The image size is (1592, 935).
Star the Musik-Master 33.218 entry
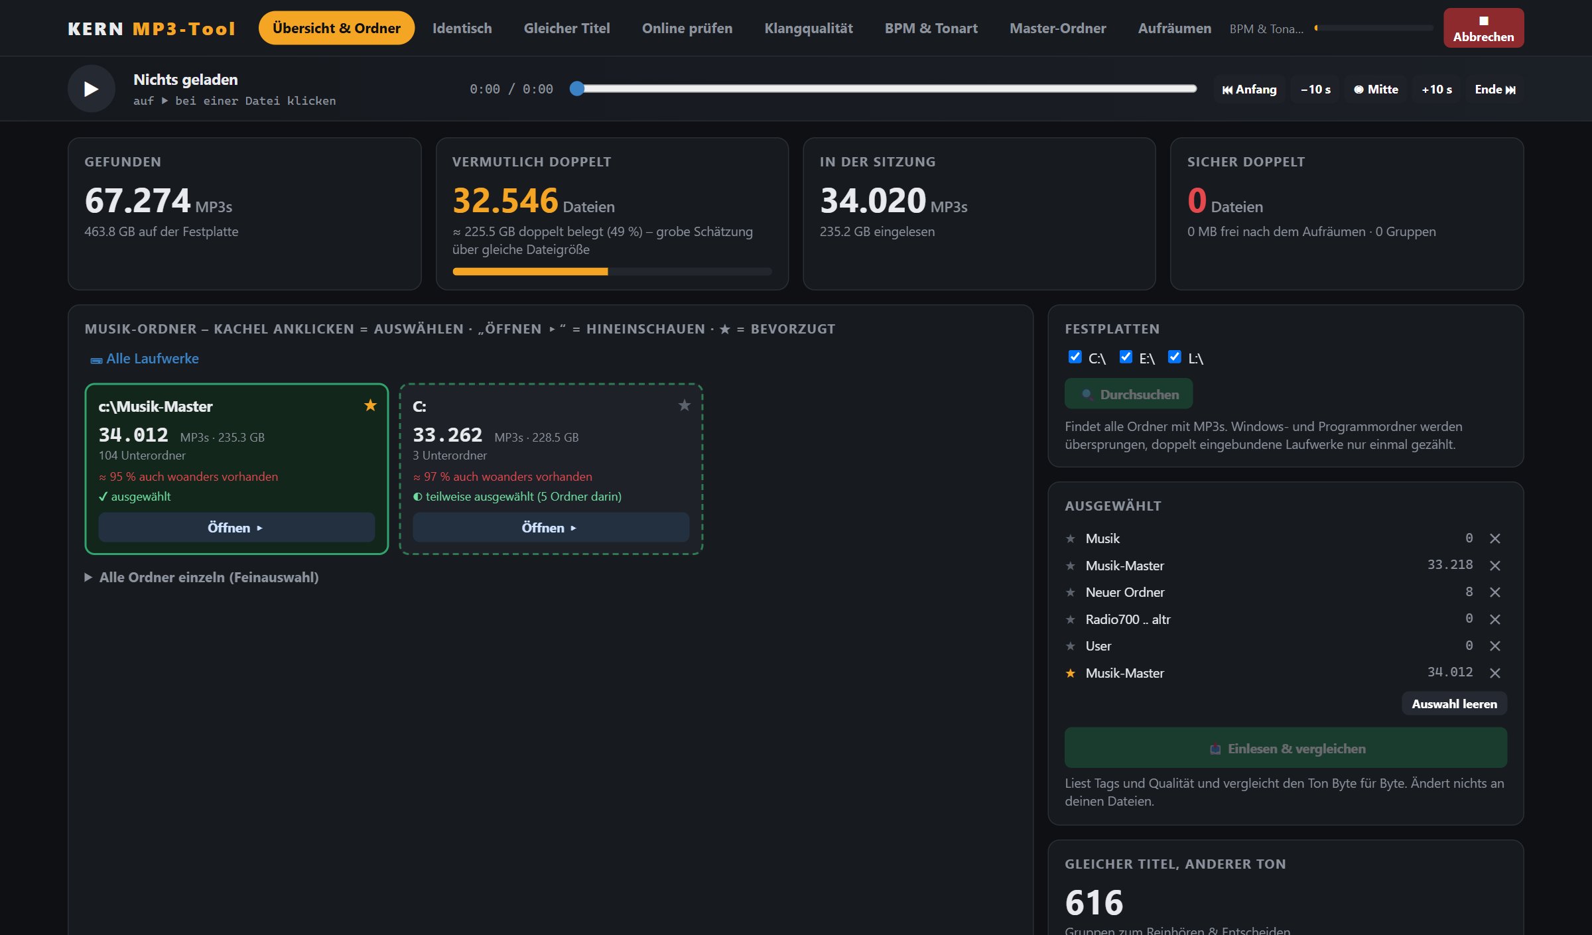tap(1070, 566)
